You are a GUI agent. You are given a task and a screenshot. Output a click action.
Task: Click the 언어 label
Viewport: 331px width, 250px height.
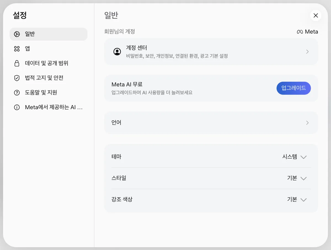point(116,123)
